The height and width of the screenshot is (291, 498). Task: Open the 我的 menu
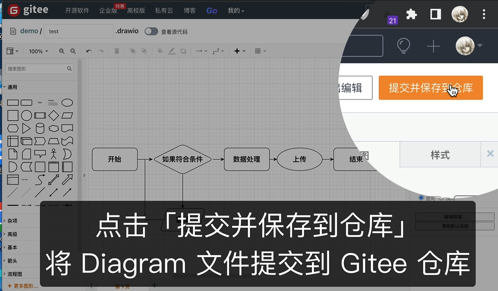coord(236,10)
